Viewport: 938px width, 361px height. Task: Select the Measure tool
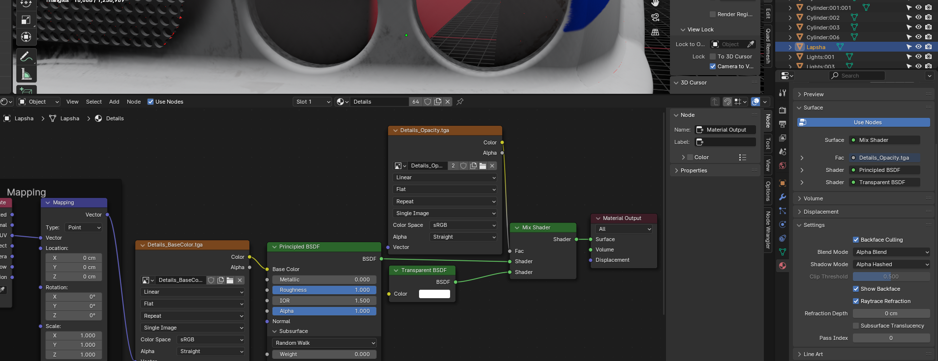tap(26, 74)
